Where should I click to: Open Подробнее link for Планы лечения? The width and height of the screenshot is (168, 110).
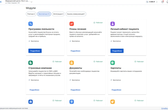(75, 51)
